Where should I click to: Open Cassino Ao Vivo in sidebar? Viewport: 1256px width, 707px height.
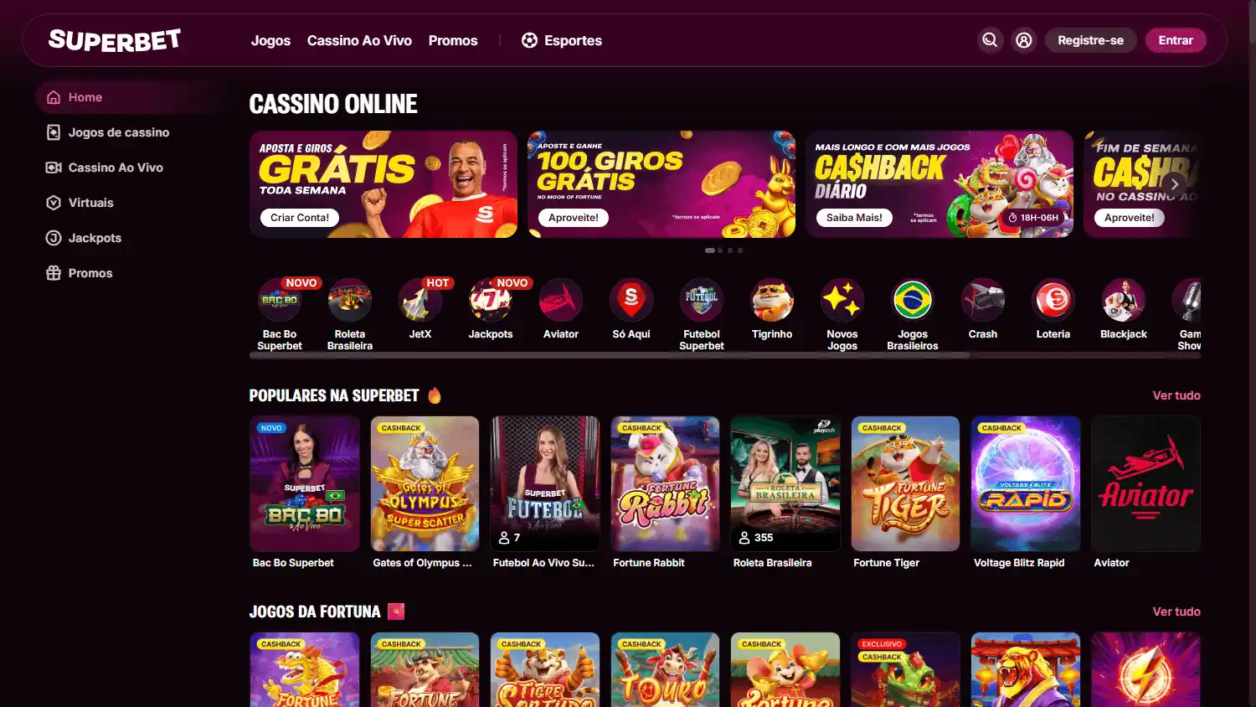tap(130, 168)
